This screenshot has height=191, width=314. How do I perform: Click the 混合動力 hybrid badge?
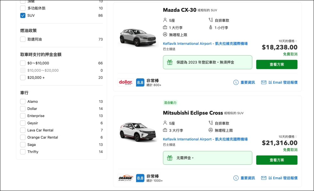170,103
